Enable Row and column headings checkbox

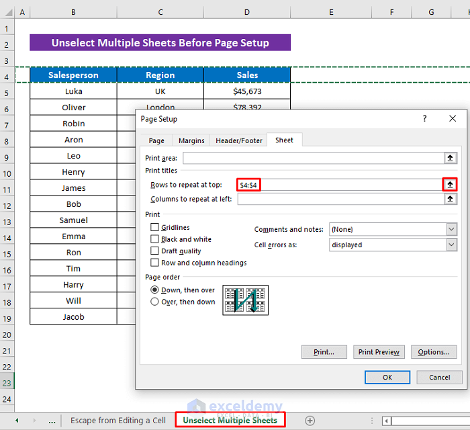click(x=154, y=263)
